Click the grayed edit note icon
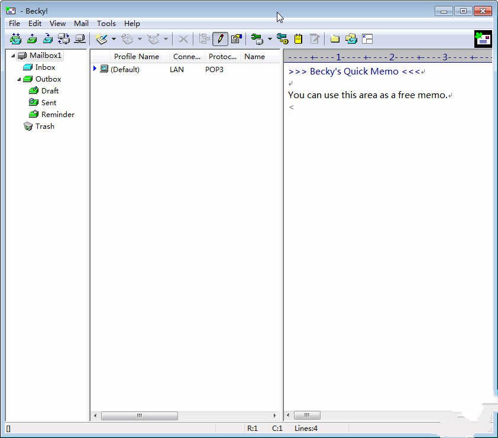The height and width of the screenshot is (438, 498). coord(315,39)
